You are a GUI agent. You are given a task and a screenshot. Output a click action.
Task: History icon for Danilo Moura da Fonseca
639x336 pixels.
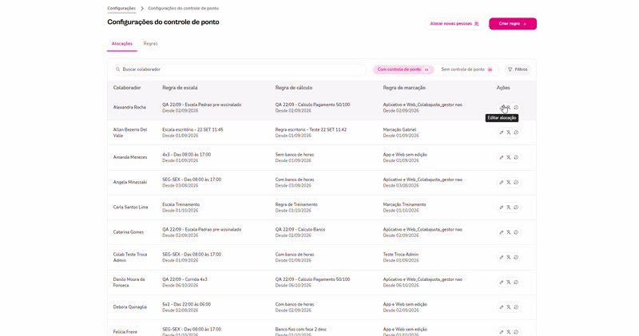516,283
